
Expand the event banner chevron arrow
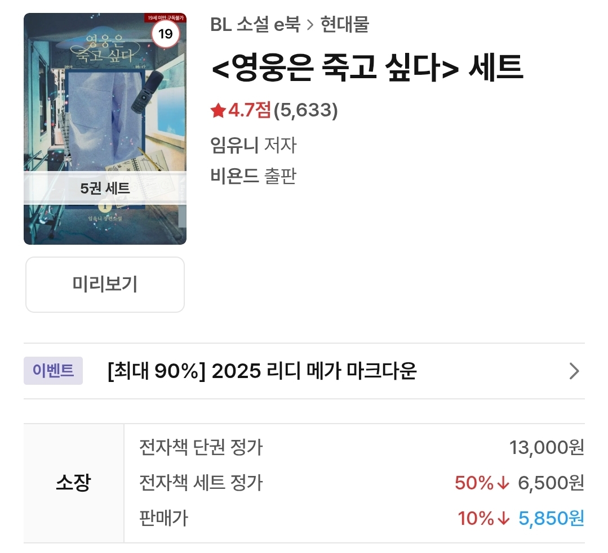pos(574,371)
